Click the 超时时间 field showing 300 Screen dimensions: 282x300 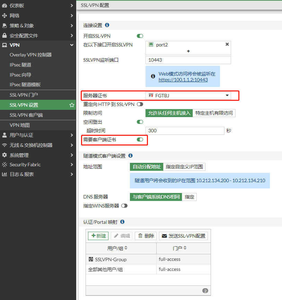[x=185, y=131]
